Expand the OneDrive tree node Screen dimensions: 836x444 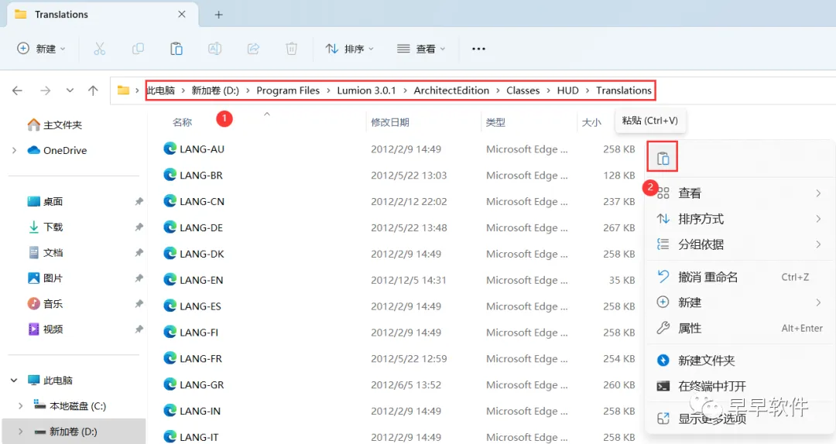pos(15,150)
